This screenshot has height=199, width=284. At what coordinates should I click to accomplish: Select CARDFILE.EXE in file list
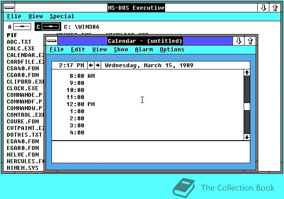(25, 62)
